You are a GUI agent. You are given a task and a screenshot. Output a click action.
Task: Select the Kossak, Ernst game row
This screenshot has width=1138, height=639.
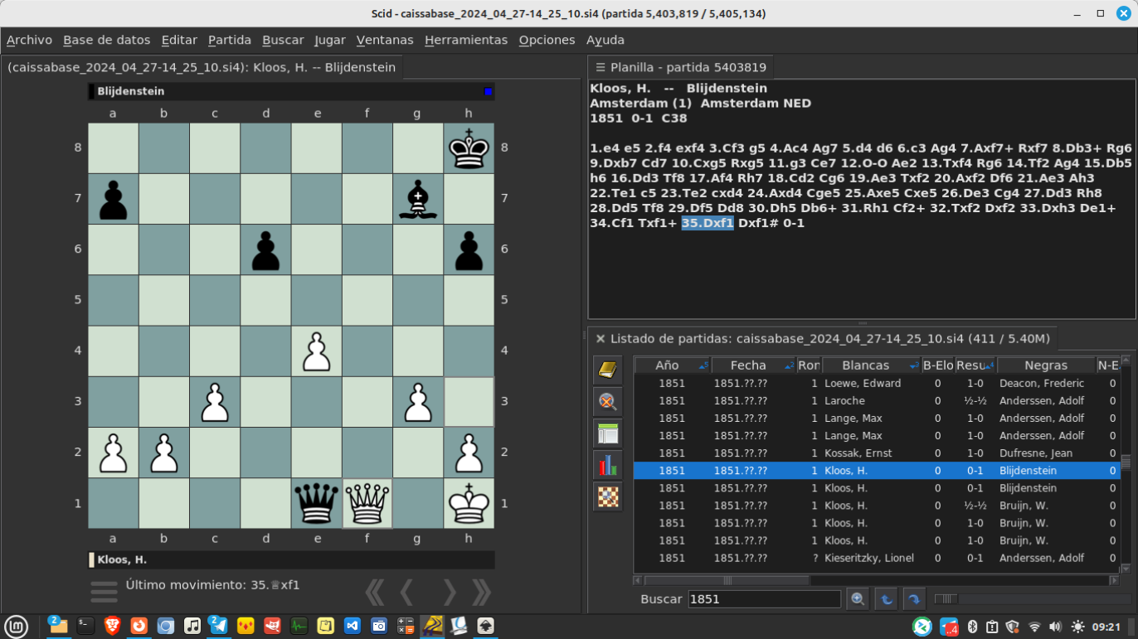[x=877, y=453]
